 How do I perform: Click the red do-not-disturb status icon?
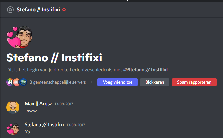pyautogui.click(x=64, y=10)
